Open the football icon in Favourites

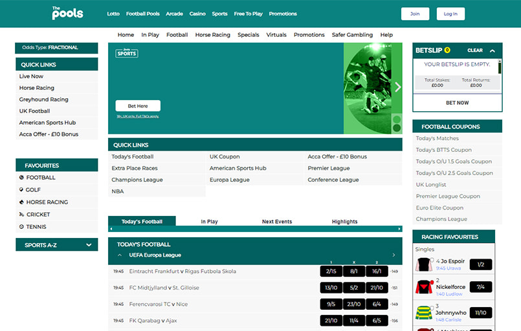[21, 177]
